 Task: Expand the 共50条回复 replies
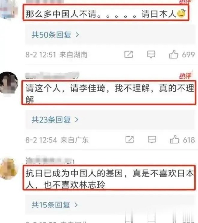[x=55, y=35]
